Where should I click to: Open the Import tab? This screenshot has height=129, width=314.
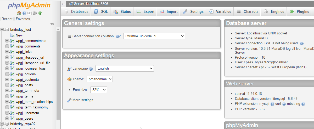pyautogui.click(x=169, y=11)
